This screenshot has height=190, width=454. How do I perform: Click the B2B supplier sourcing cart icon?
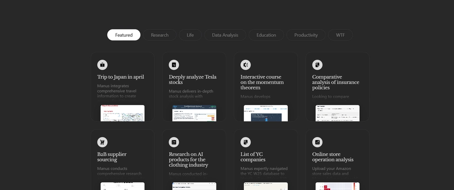pos(102,142)
